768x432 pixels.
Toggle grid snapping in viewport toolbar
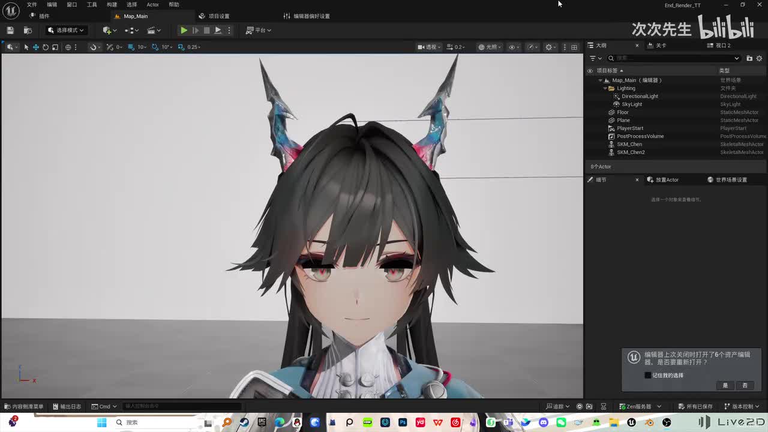[x=131, y=47]
